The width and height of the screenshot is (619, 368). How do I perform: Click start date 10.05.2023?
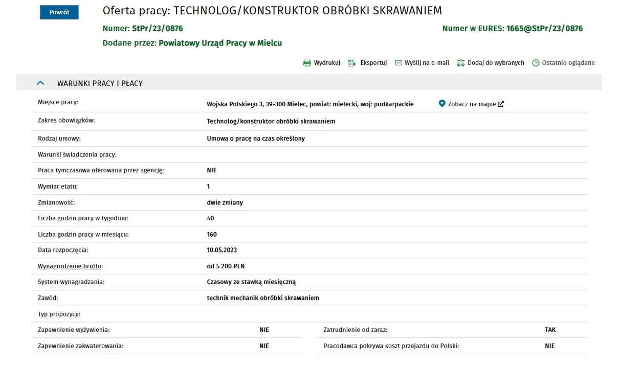tap(222, 250)
